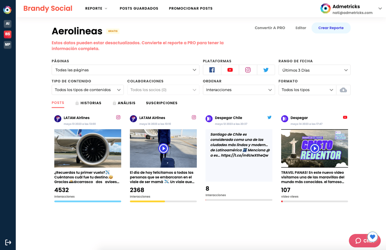The image size is (386, 250).
Task: Click the Admetricks eye logo in sidebar
Action: point(7,10)
